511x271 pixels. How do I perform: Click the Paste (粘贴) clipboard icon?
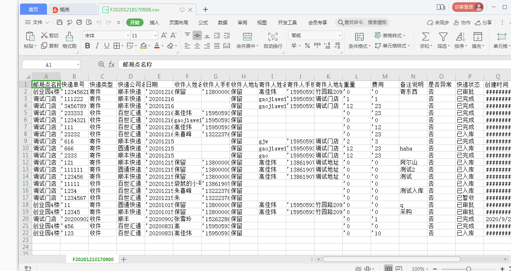pyautogui.click(x=30, y=36)
